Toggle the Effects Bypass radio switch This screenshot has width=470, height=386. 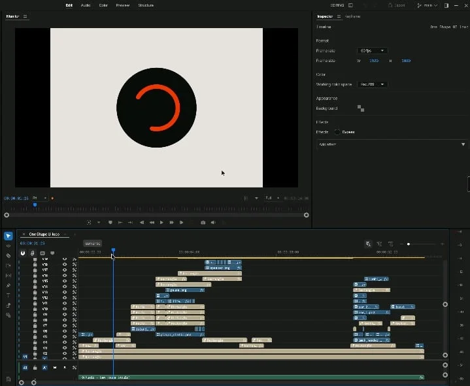(337, 132)
